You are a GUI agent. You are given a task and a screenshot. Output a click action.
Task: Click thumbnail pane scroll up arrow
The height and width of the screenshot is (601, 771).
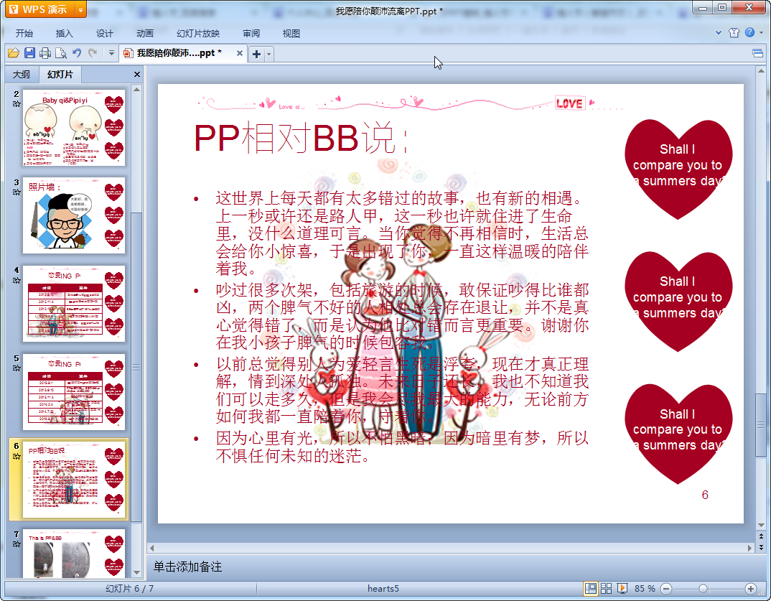click(x=136, y=90)
